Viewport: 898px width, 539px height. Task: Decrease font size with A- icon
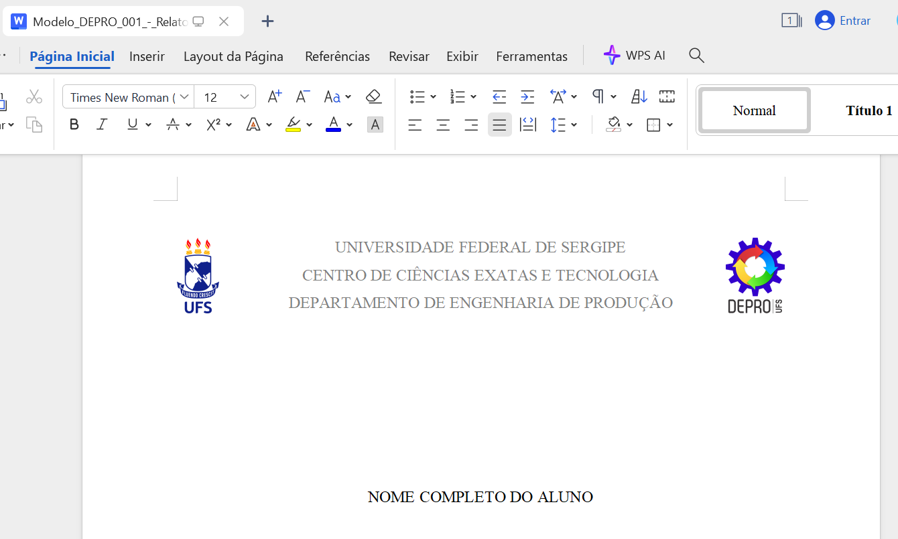[303, 97]
